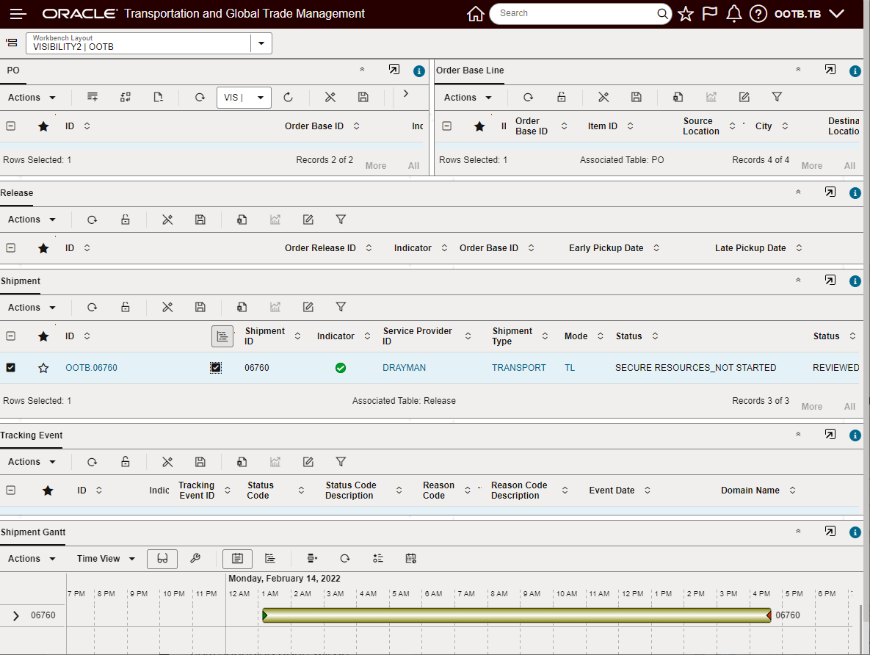Open the Time View dropdown
870x655 pixels.
[x=106, y=559]
